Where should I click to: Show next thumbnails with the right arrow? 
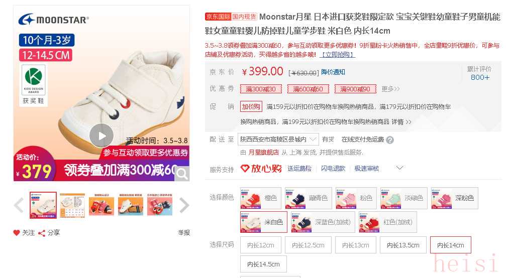click(x=184, y=205)
